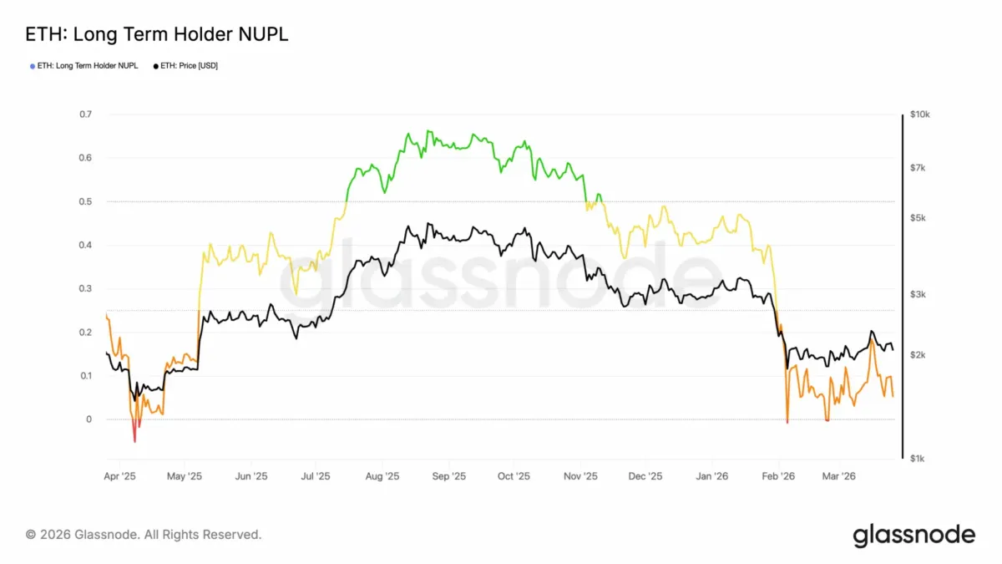Click the black ETH Price legend dot
This screenshot has height=564, width=1002.
click(156, 65)
